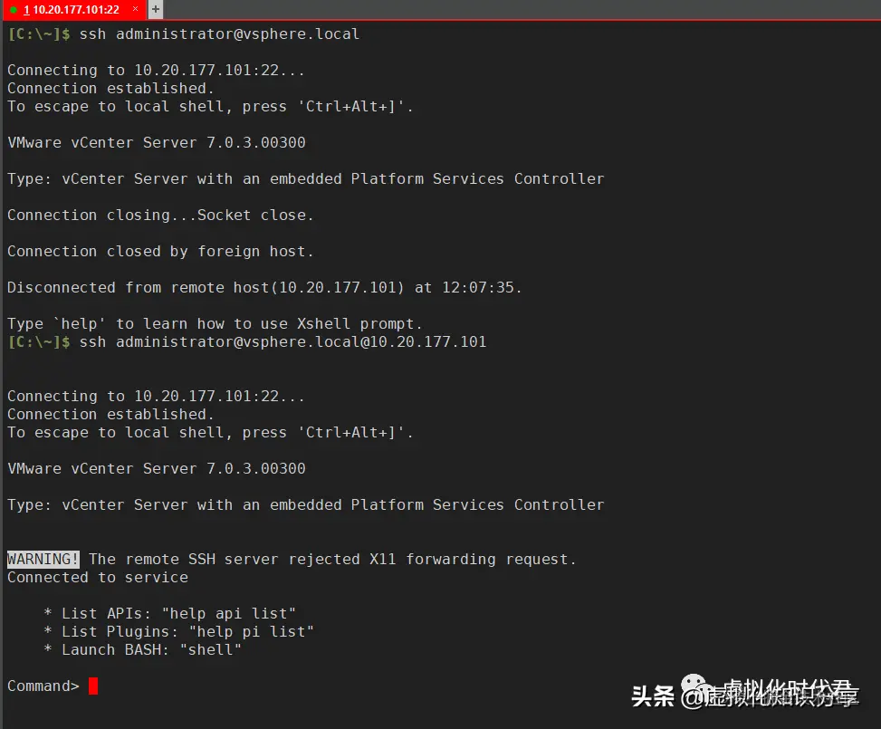Click the "Connected to service" message
This screenshot has width=881, height=729.
click(x=97, y=577)
